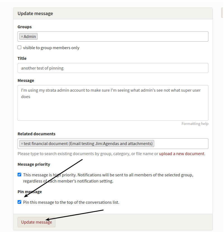Viewport: 224px width, 232px height.
Task: Click the visible to group members label
Action: point(51,48)
